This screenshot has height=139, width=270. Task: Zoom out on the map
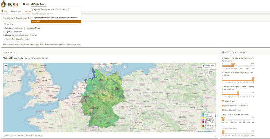6,69
